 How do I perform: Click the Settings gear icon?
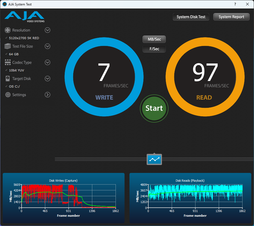[x=8, y=95]
